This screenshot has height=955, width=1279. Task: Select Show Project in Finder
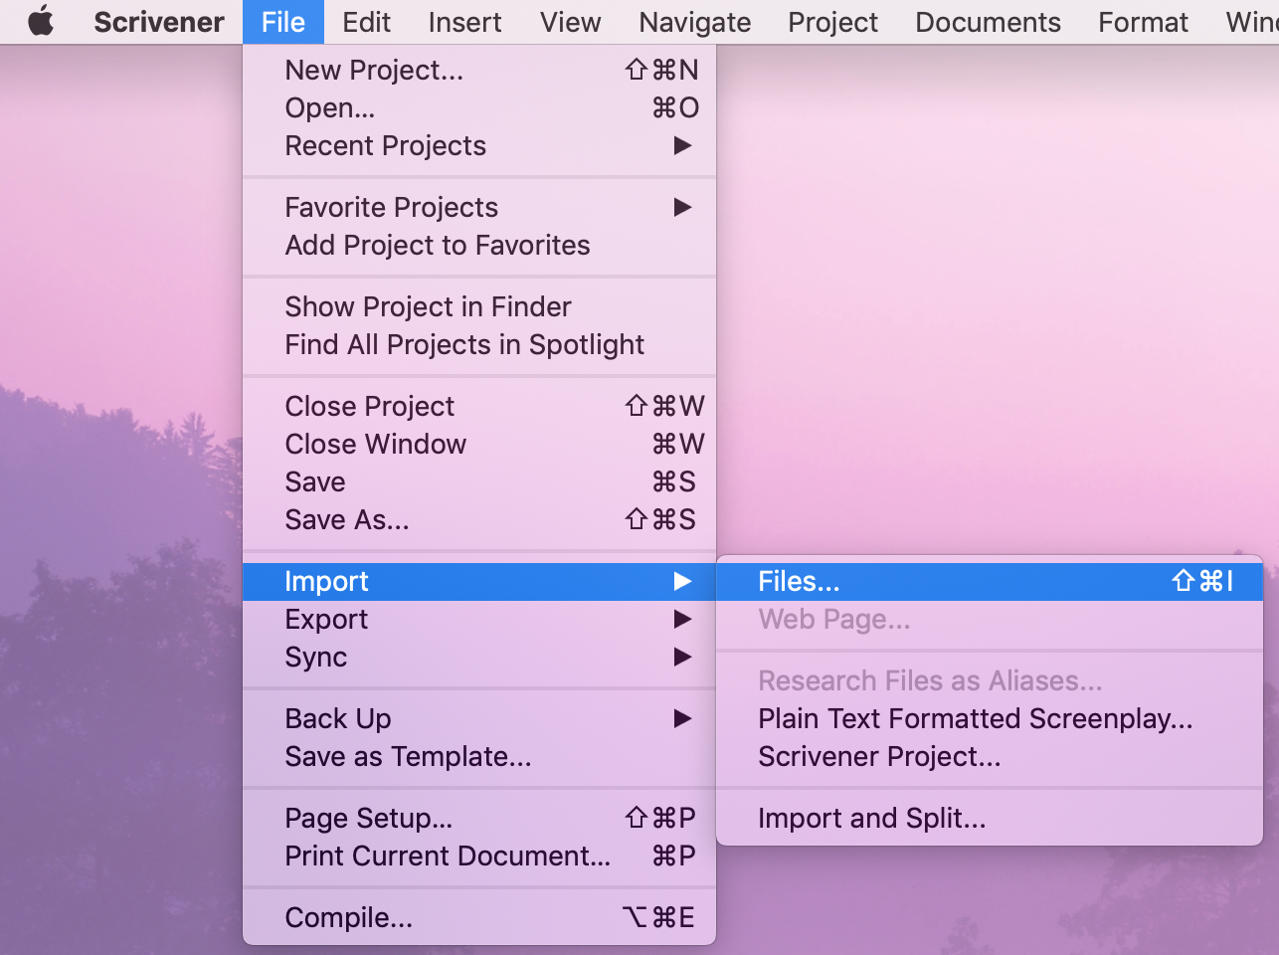tap(479, 306)
